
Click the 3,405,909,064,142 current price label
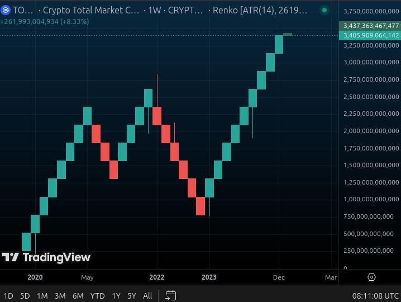click(370, 35)
